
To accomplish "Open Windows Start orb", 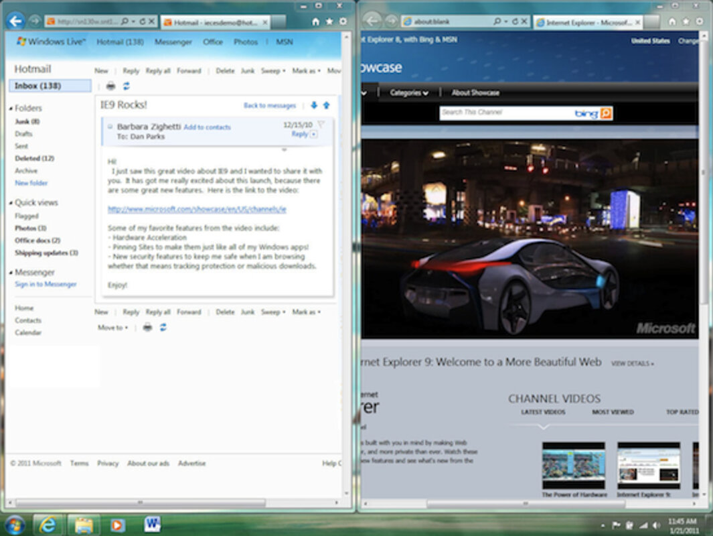I will (x=15, y=525).
